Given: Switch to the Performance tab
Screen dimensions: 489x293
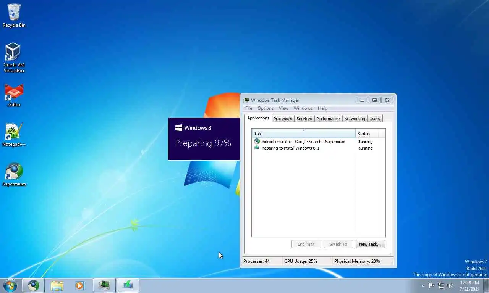Looking at the screenshot, I should click(328, 119).
